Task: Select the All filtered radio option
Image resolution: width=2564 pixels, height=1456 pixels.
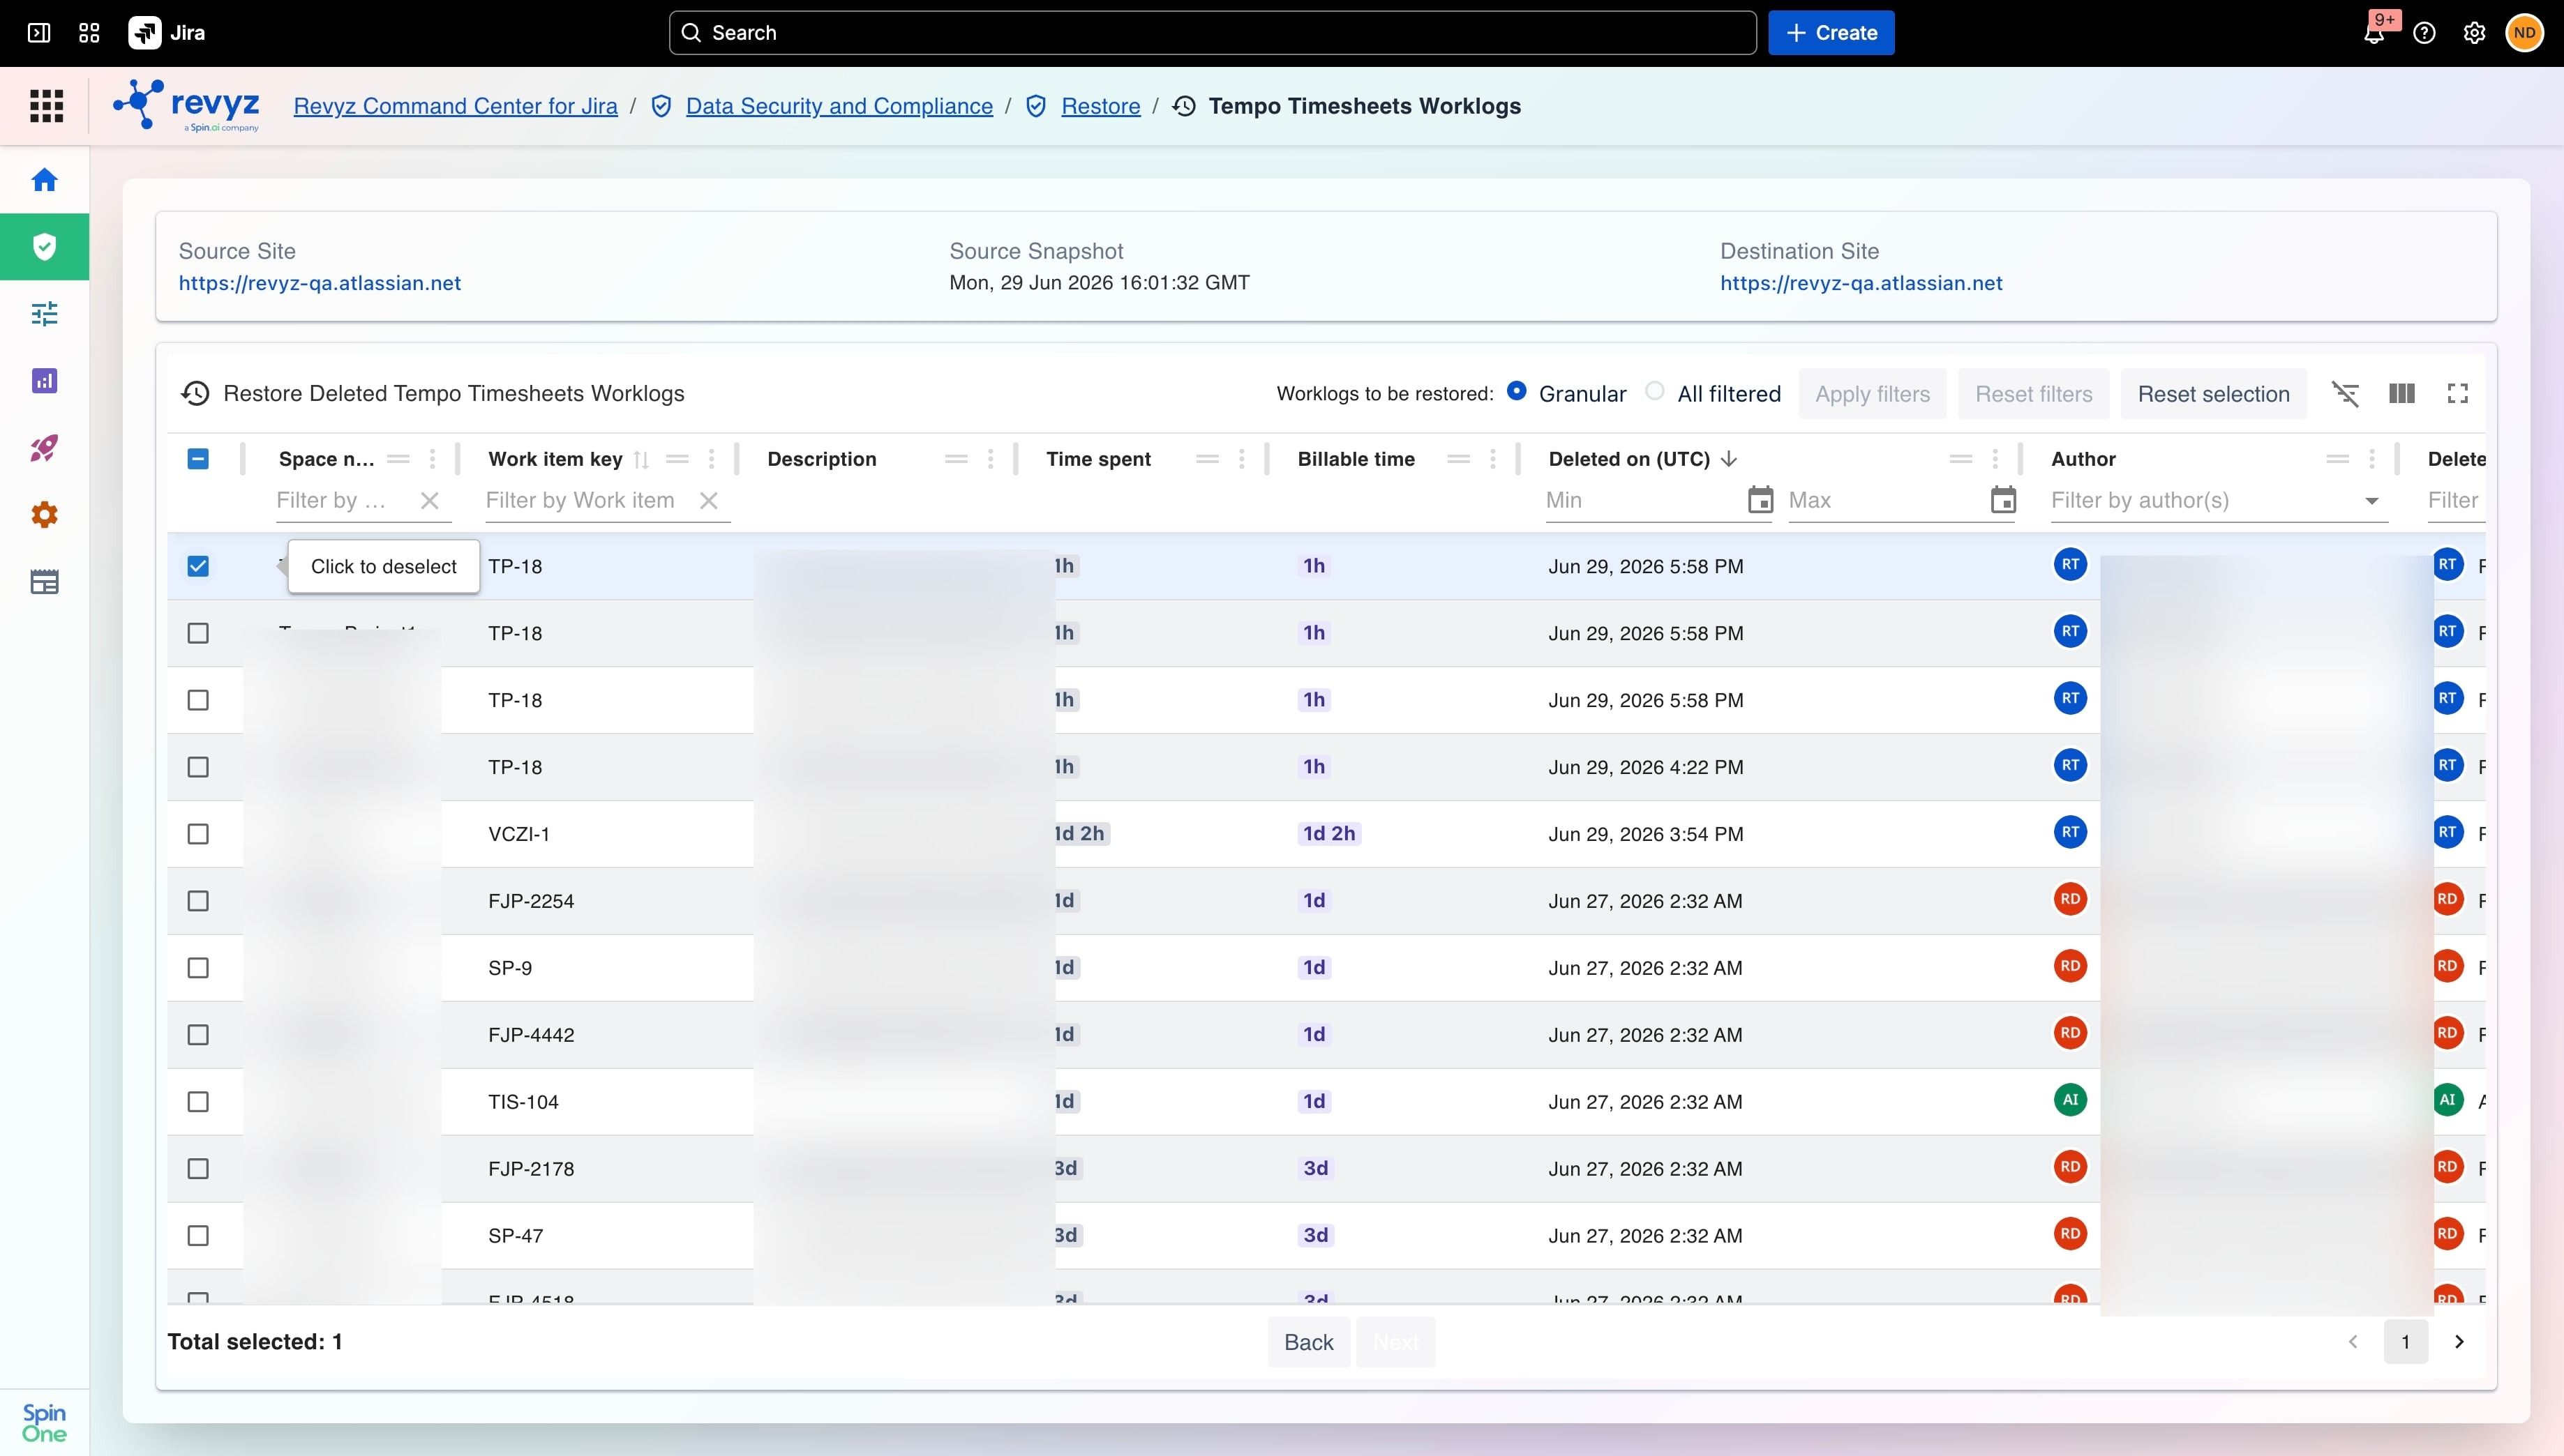Action: (1655, 392)
